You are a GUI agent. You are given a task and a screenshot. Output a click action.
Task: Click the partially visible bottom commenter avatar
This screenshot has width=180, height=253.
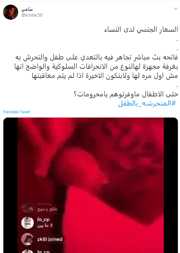point(27,251)
